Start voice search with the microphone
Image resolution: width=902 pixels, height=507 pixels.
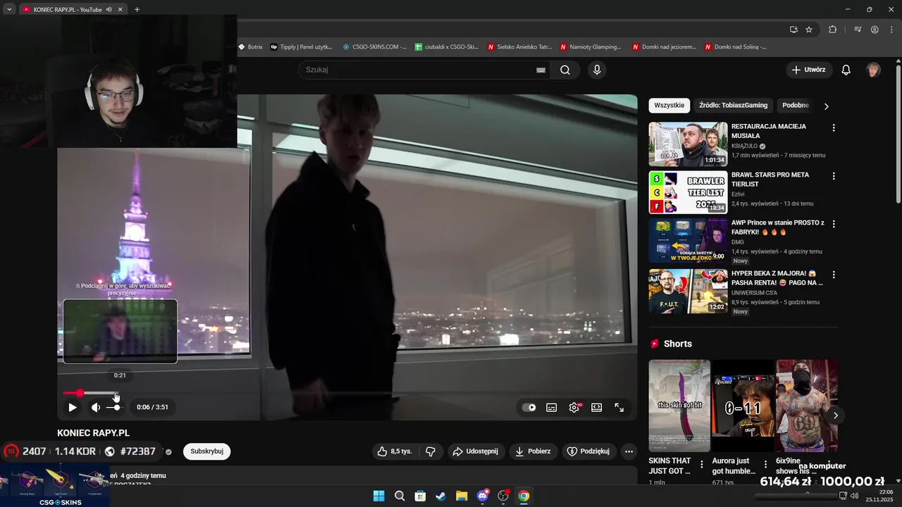(x=597, y=70)
